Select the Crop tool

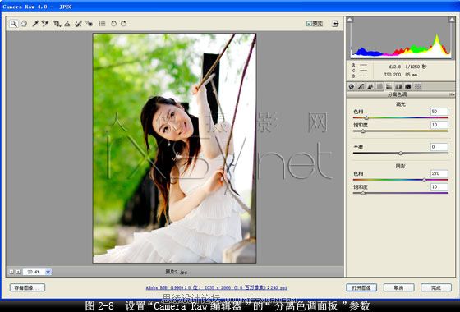click(x=57, y=24)
